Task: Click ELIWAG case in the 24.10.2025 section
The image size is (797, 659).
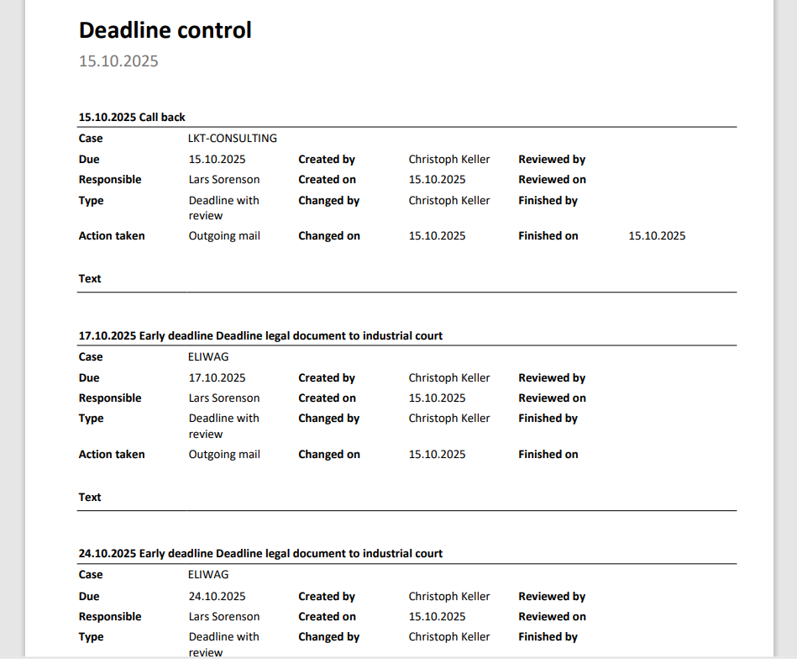Action: click(208, 575)
